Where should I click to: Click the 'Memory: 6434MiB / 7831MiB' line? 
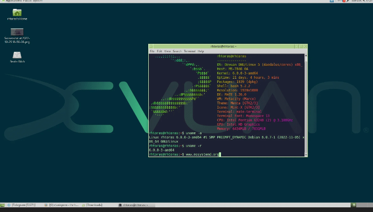point(241,129)
